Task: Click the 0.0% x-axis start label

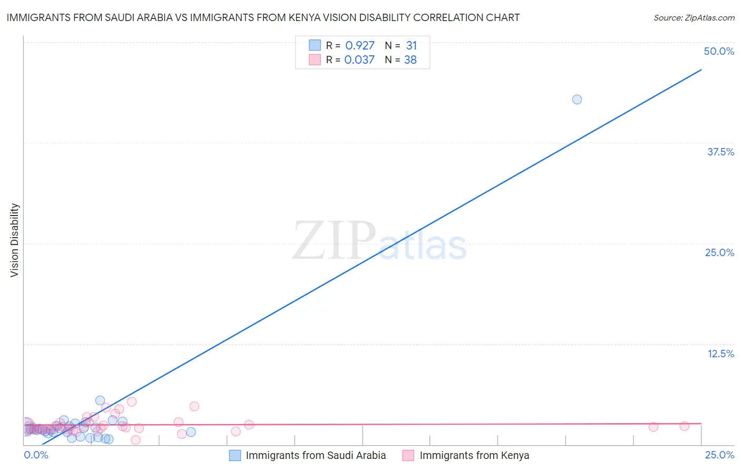Action: (x=36, y=455)
